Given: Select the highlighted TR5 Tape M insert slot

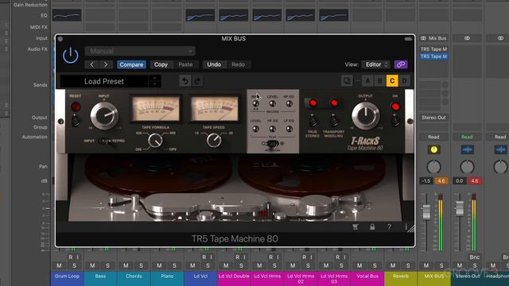Looking at the screenshot, I should 433,56.
